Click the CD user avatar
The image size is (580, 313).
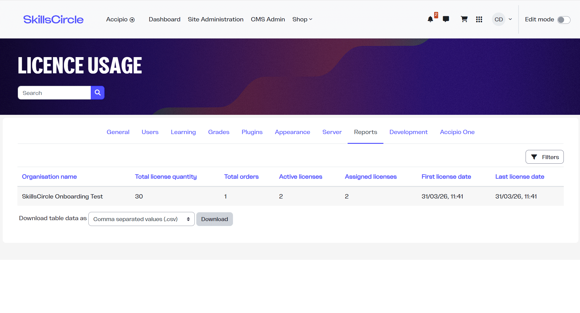[x=499, y=20]
